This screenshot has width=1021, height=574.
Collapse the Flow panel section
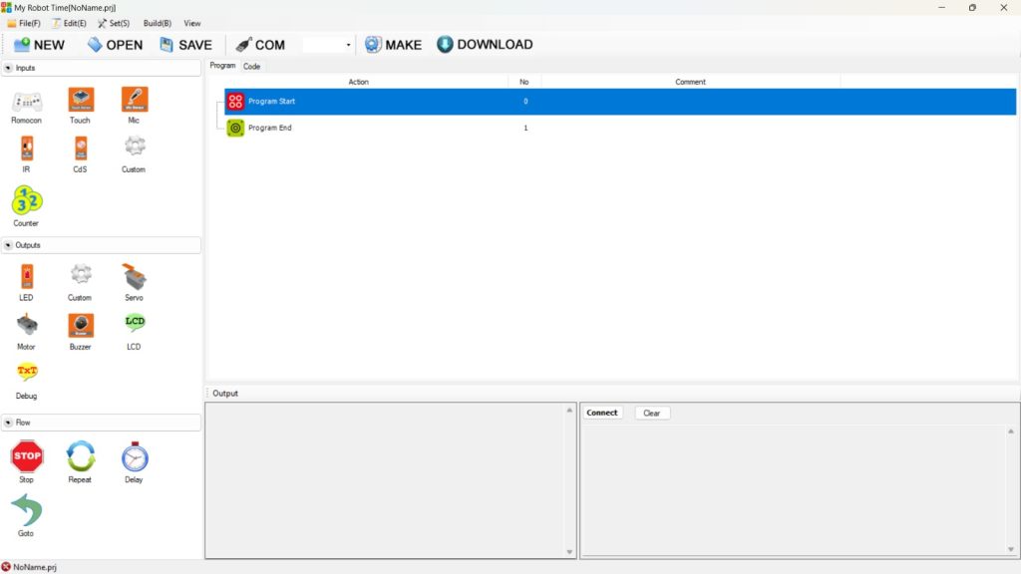point(9,423)
